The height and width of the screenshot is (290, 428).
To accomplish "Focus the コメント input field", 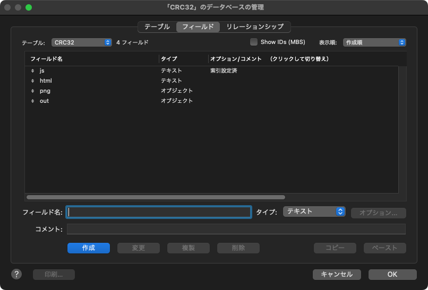I will (x=236, y=229).
